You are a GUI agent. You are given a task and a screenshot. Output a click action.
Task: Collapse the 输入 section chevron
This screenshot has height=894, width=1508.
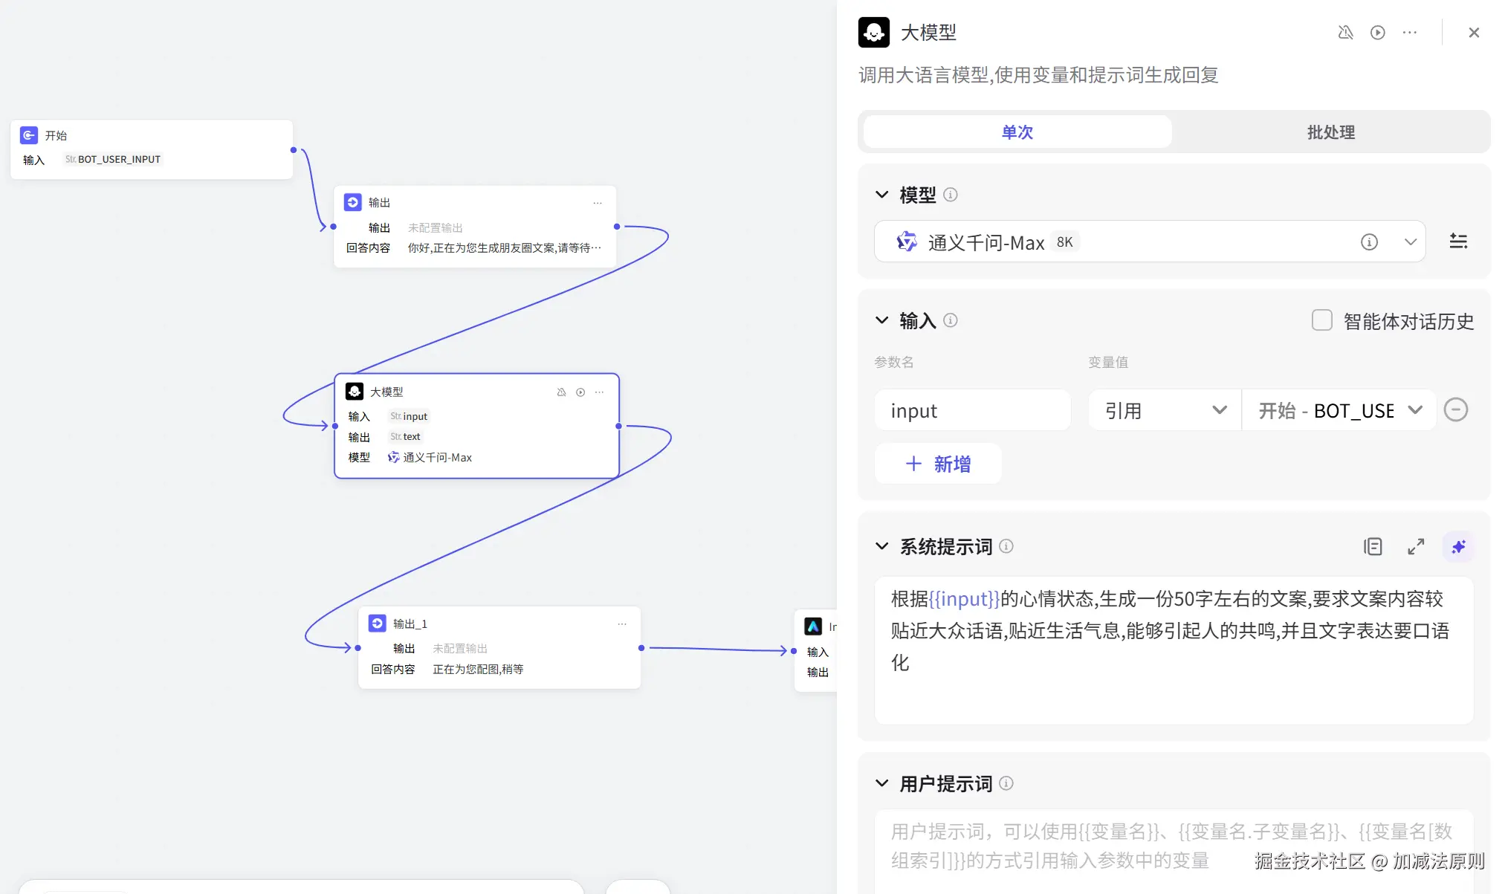[x=881, y=320]
